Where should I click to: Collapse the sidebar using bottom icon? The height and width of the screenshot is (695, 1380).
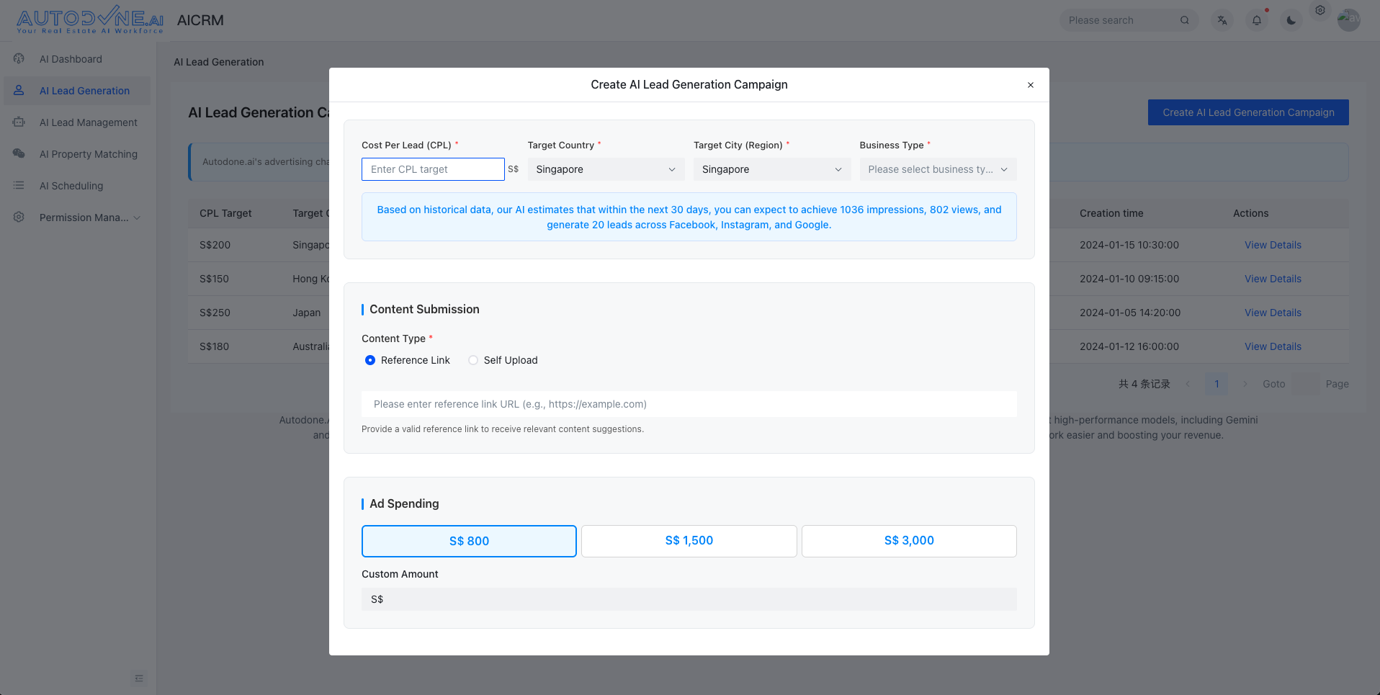139,678
